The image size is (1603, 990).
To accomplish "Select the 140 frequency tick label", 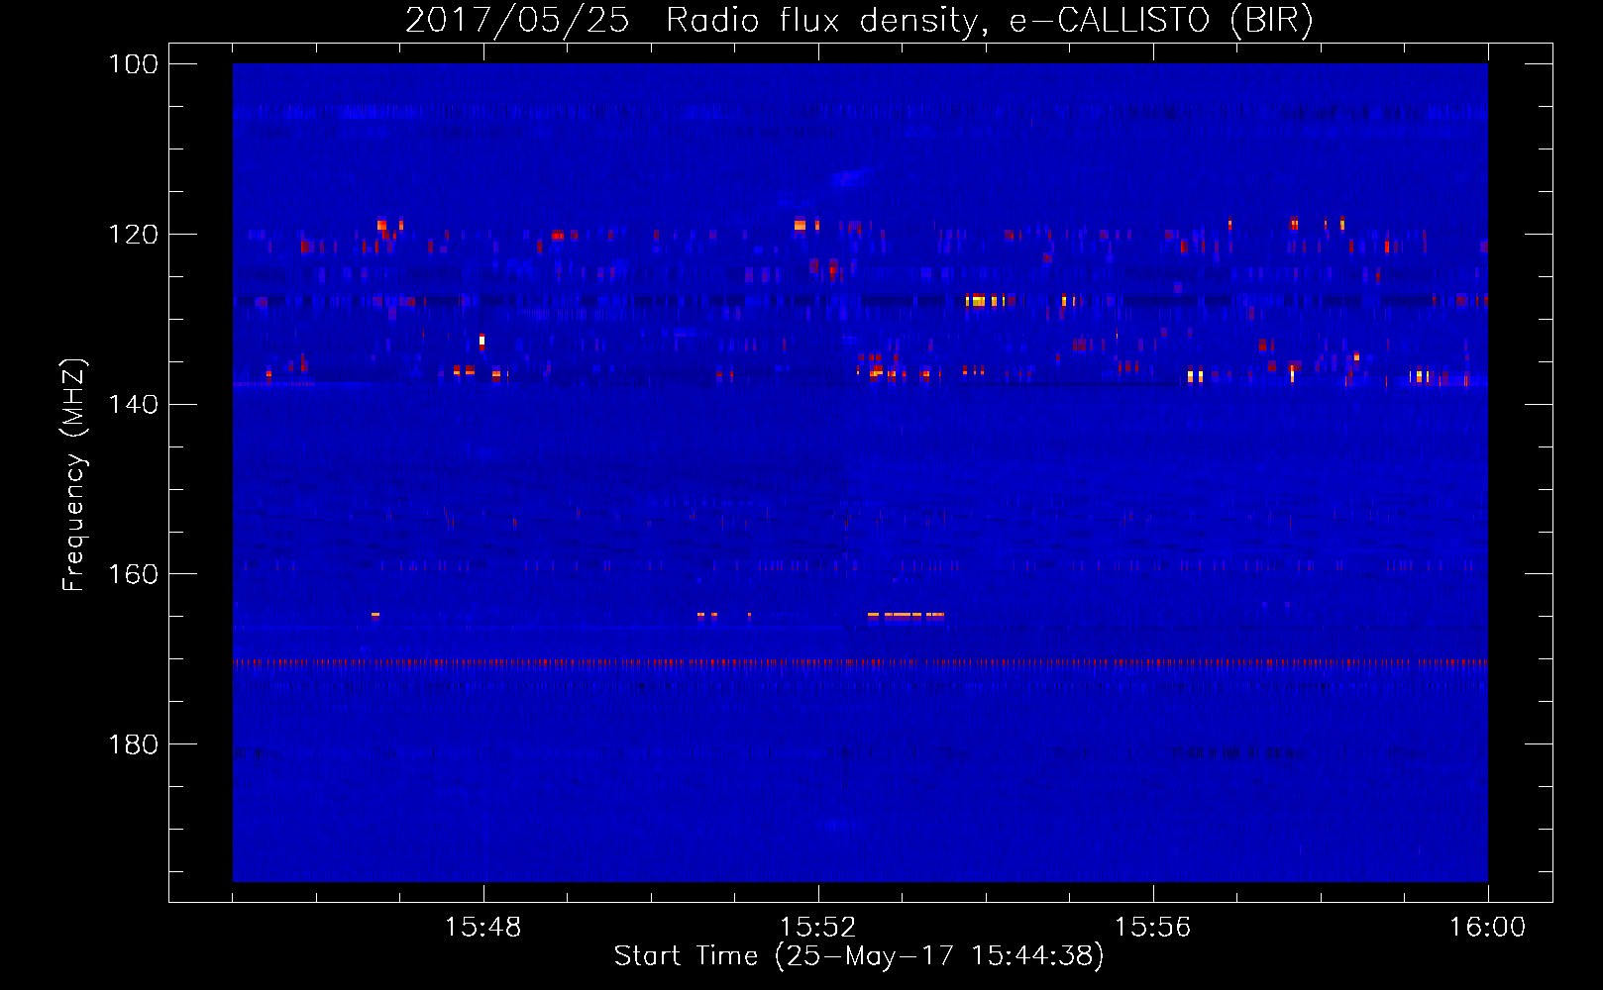I will click(x=133, y=404).
